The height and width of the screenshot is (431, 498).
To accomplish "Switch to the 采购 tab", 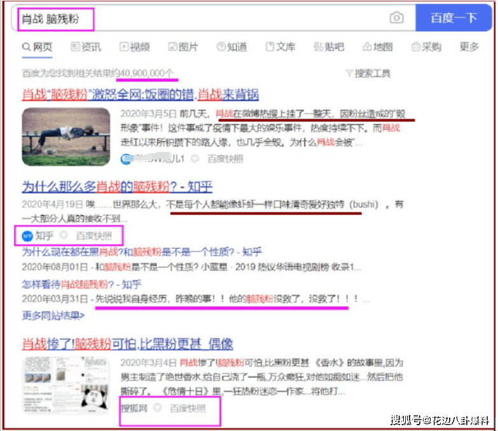I will (x=426, y=47).
